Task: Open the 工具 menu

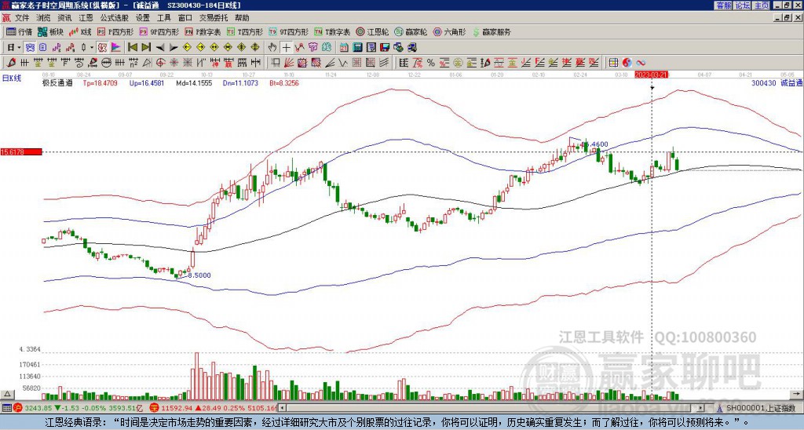Action: click(x=163, y=18)
